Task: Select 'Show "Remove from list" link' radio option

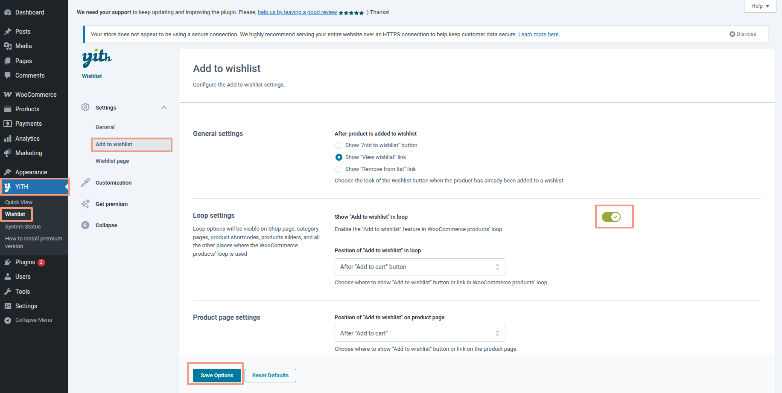Action: tap(339, 169)
